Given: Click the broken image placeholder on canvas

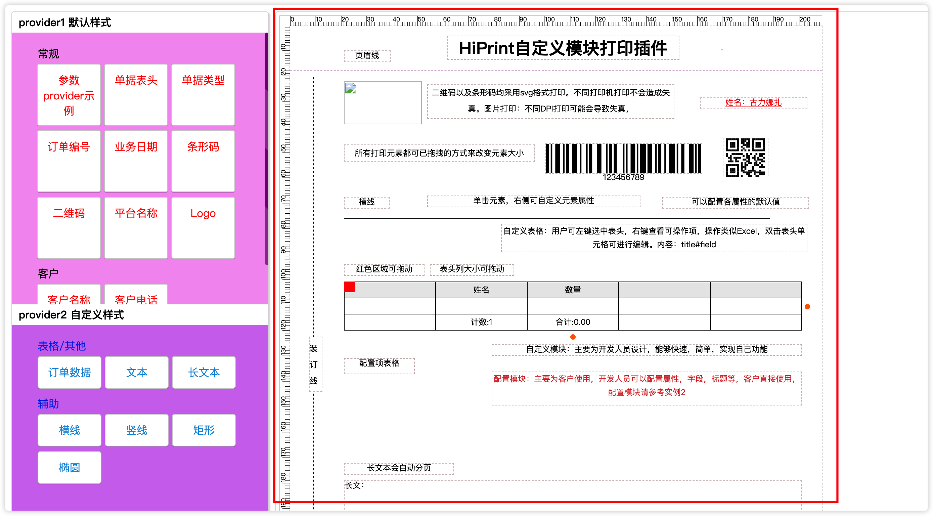Looking at the screenshot, I should 383,102.
